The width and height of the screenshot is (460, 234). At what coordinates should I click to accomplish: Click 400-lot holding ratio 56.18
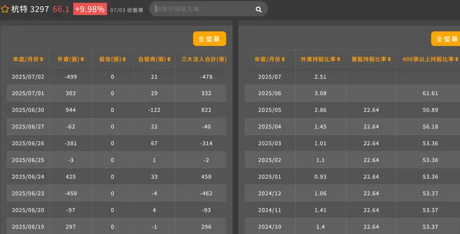click(x=430, y=127)
